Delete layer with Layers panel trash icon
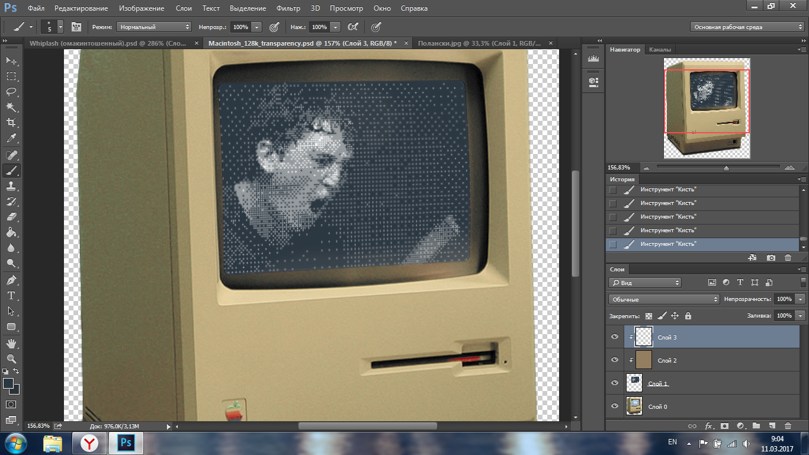The height and width of the screenshot is (455, 809). [x=788, y=425]
